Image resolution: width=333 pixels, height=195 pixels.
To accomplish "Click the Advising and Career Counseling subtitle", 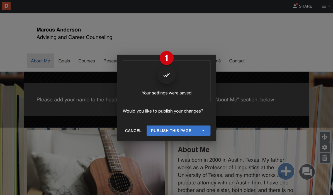I will click(x=74, y=37).
